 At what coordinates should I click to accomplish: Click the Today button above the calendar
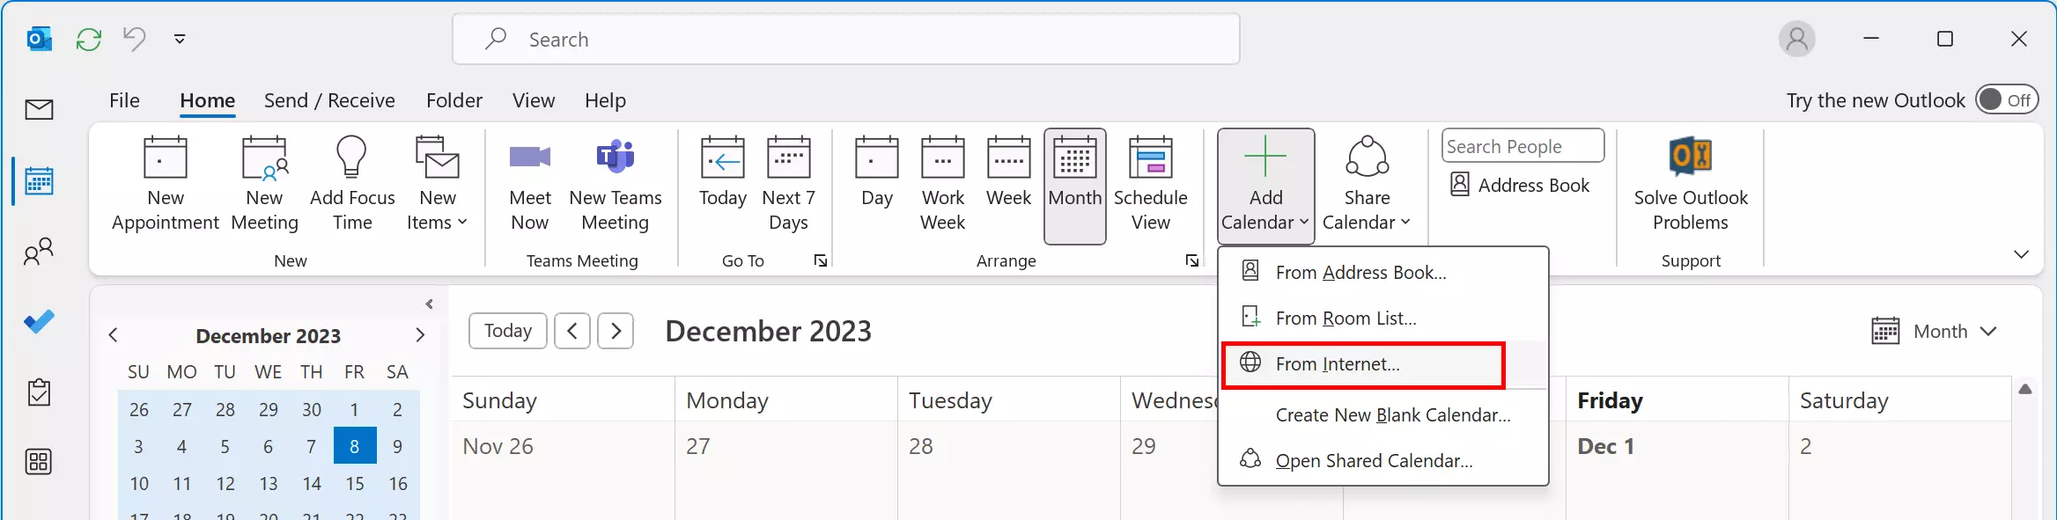506,331
